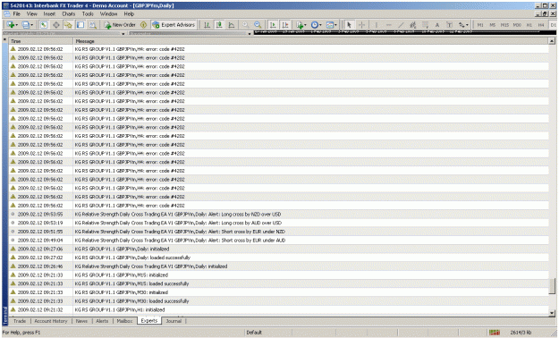The height and width of the screenshot is (338, 559).
Task: Open a new chart with the New Chart icon
Action: [x=10, y=25]
